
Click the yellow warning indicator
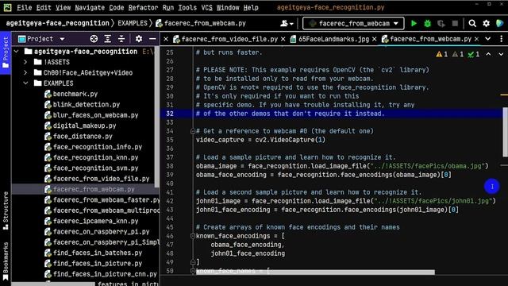coord(442,54)
